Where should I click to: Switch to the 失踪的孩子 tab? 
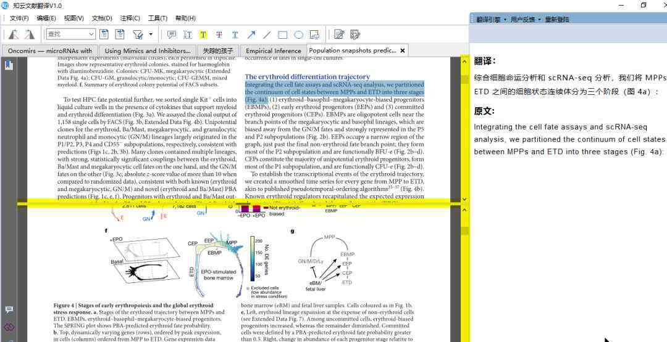(x=218, y=51)
